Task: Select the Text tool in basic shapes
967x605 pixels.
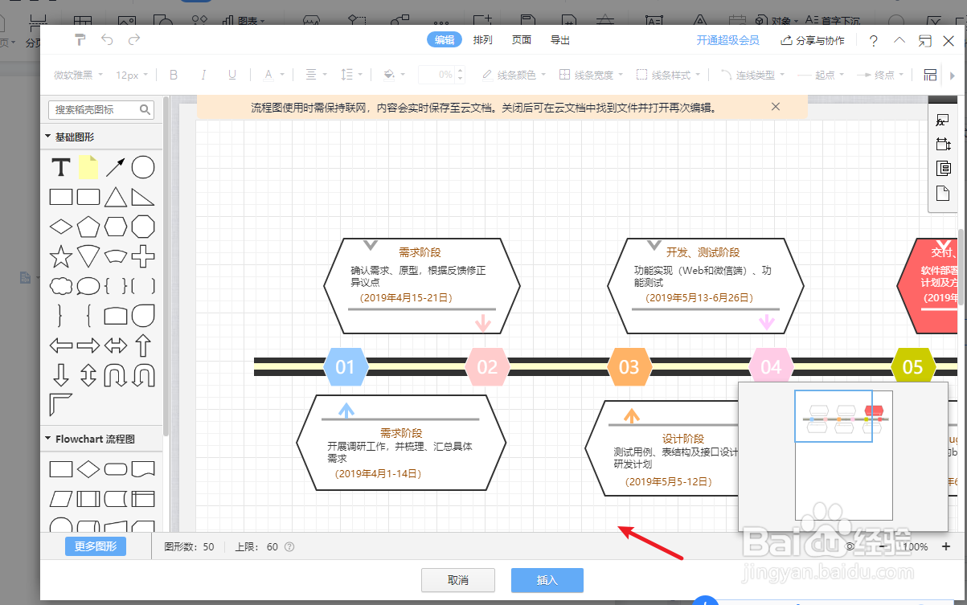Action: [x=60, y=167]
